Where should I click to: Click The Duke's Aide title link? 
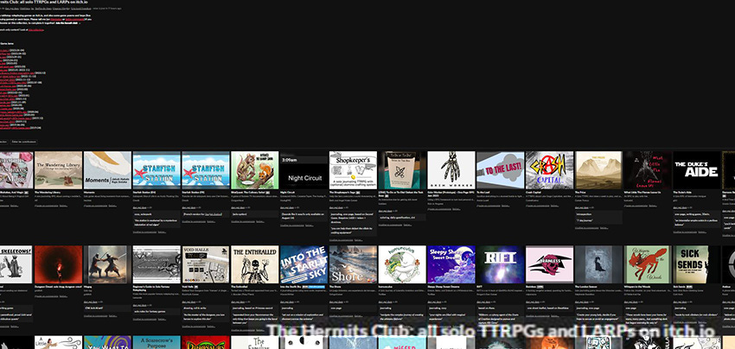(683, 193)
